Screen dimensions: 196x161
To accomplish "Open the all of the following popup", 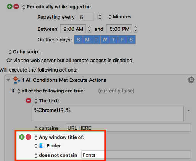I will [51, 91].
